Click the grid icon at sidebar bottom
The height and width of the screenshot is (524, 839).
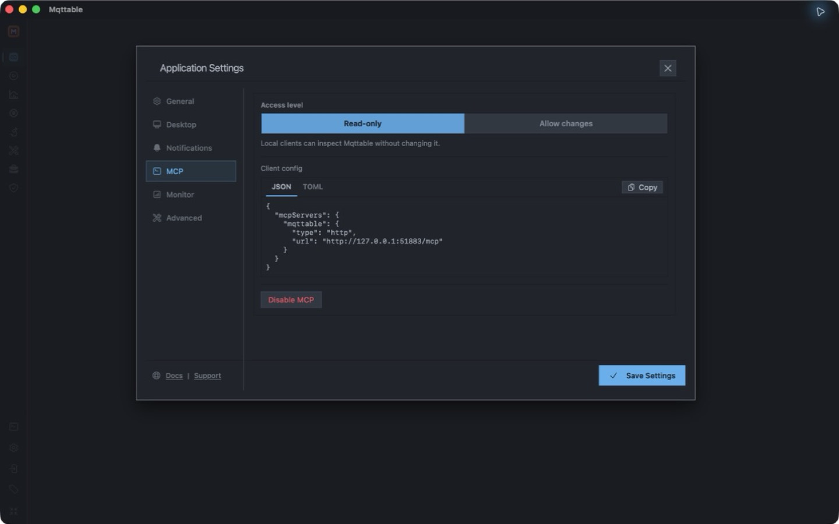pyautogui.click(x=13, y=511)
